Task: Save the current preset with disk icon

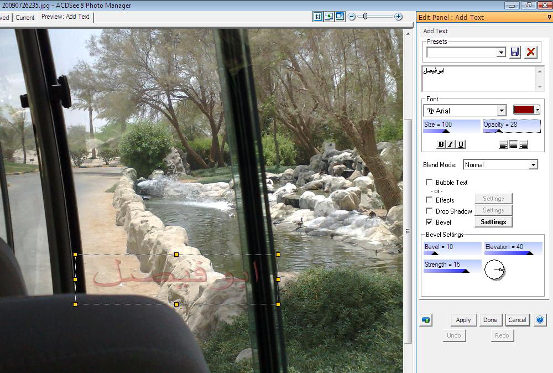Action: [515, 52]
